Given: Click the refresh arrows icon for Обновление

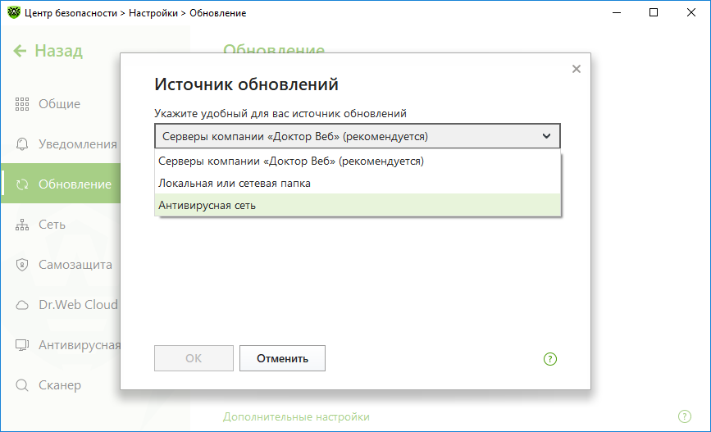Looking at the screenshot, I should click(x=22, y=184).
